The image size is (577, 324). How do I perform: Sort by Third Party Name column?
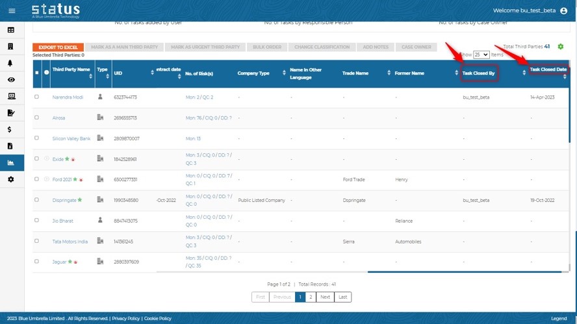(90, 76)
